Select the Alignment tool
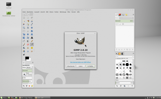The image size is (161, 99). (x=24, y=31)
